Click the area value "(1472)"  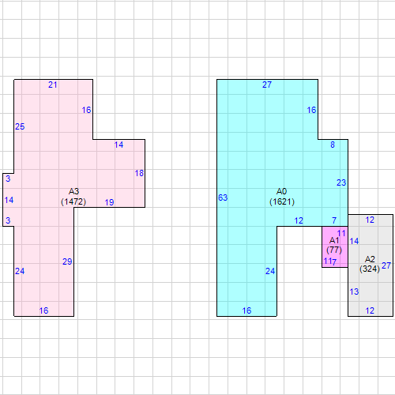(x=73, y=202)
